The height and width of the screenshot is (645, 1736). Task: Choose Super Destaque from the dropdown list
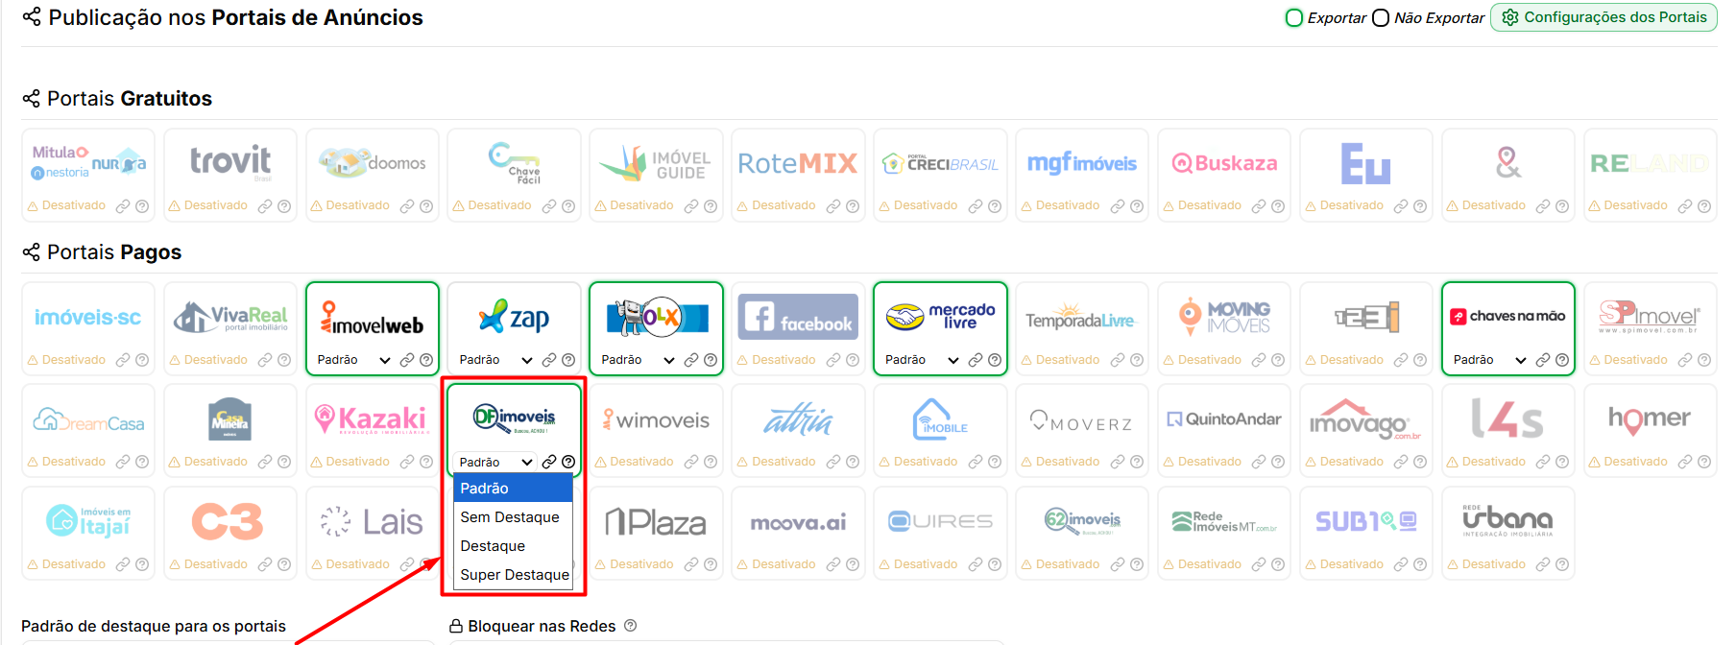pyautogui.click(x=514, y=575)
